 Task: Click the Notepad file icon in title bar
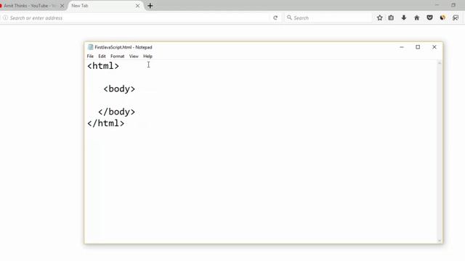coord(90,47)
